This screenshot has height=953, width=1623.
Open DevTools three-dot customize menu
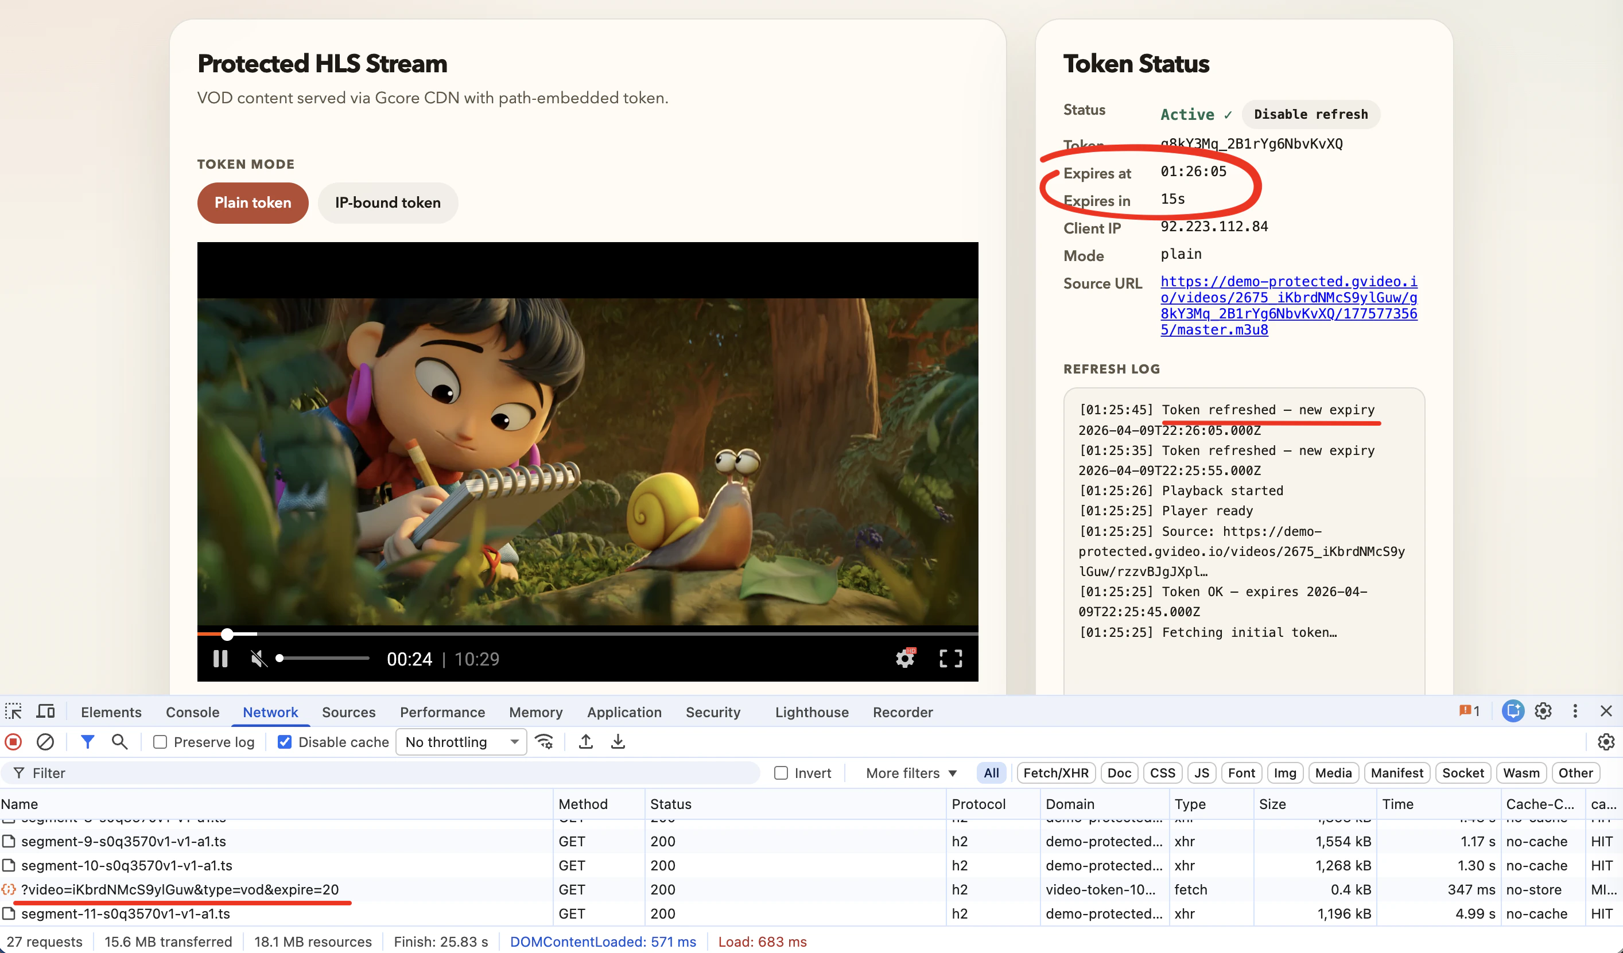click(1575, 711)
